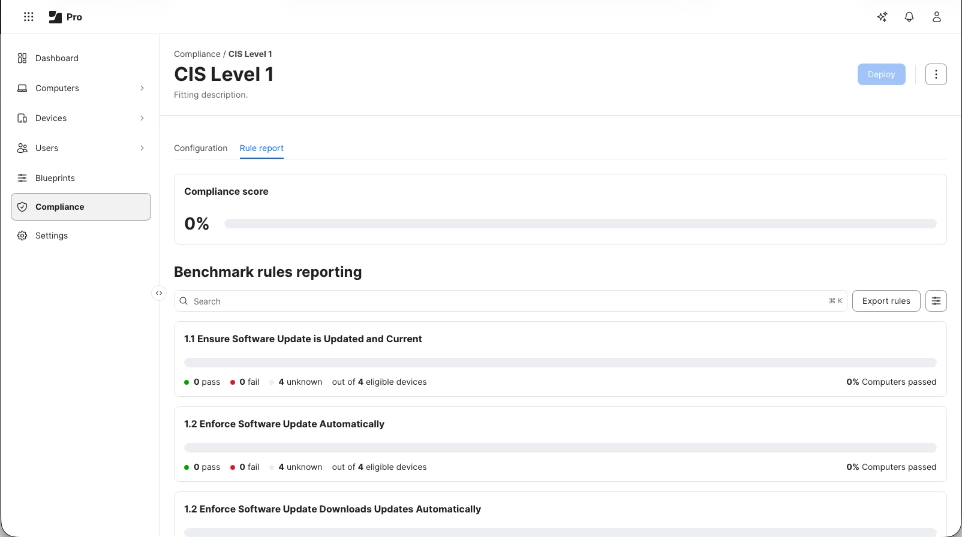Click the Compliance shield icon
The width and height of the screenshot is (962, 537).
(22, 207)
